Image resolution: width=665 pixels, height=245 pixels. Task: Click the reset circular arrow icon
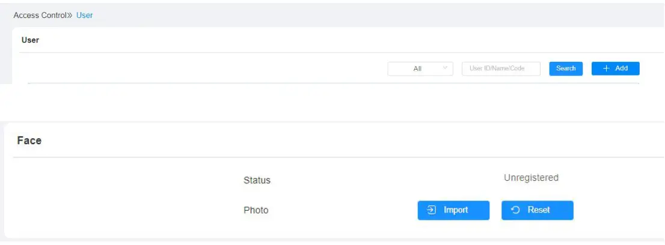click(515, 210)
